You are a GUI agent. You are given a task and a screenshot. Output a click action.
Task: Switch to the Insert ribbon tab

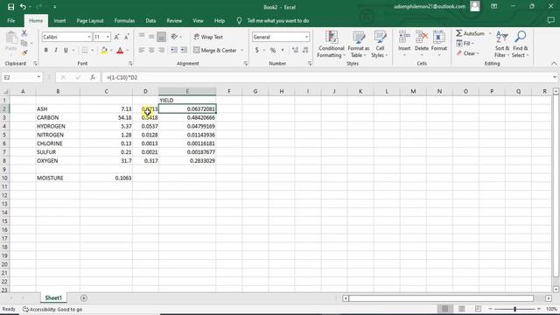click(59, 21)
